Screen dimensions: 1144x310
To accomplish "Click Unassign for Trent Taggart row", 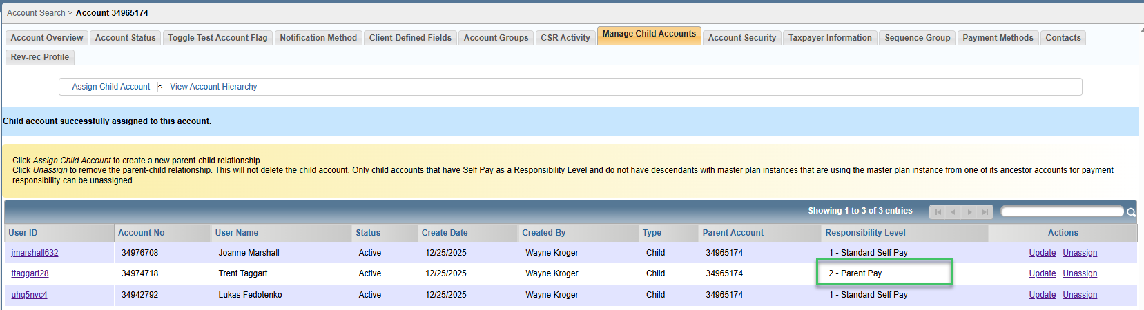I will point(1080,273).
